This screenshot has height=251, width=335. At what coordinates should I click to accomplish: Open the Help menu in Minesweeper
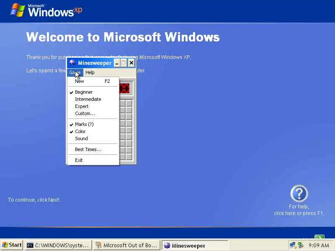90,72
